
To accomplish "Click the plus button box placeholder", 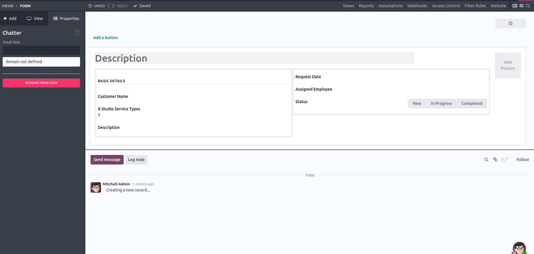I will pos(510,23).
